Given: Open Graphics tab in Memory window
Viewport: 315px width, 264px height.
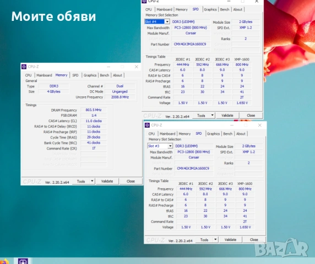Looking at the screenshot, I should (x=90, y=75).
